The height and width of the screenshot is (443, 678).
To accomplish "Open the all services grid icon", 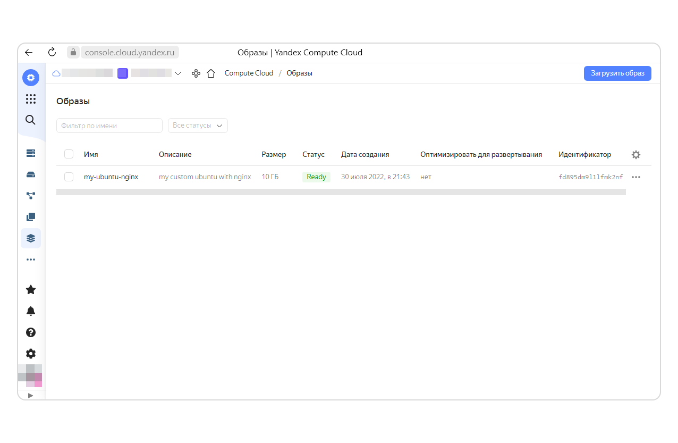I will [x=31, y=99].
